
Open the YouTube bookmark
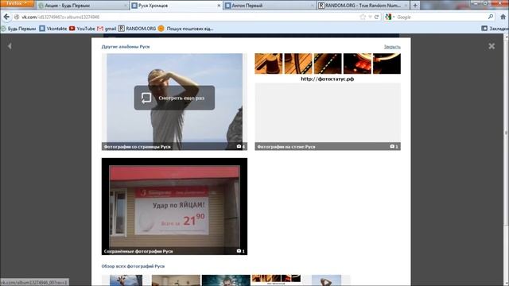pos(82,29)
